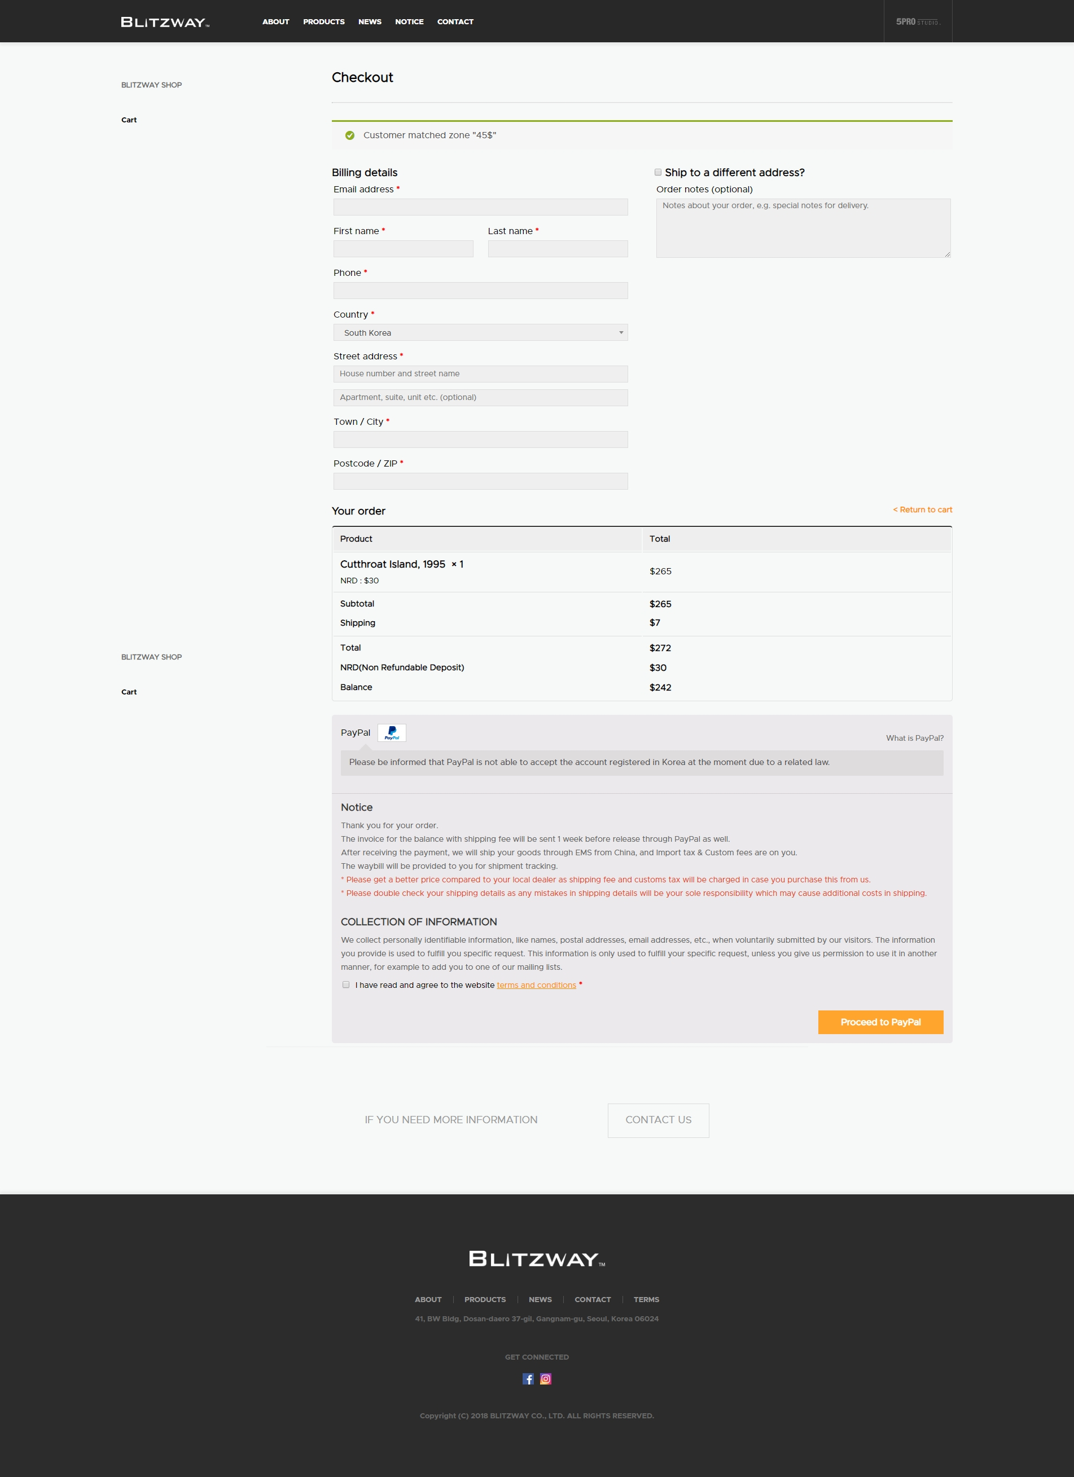Image resolution: width=1074 pixels, height=1477 pixels.
Task: Click CONTACT in the footer menu
Action: (x=593, y=1299)
